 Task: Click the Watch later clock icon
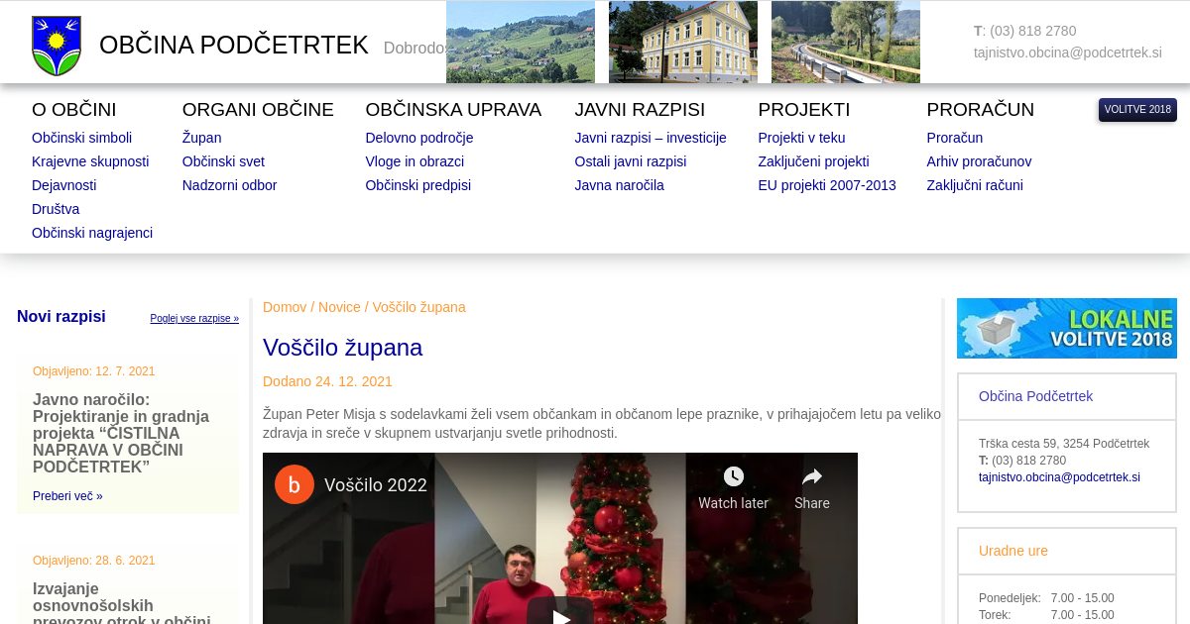pyautogui.click(x=733, y=477)
